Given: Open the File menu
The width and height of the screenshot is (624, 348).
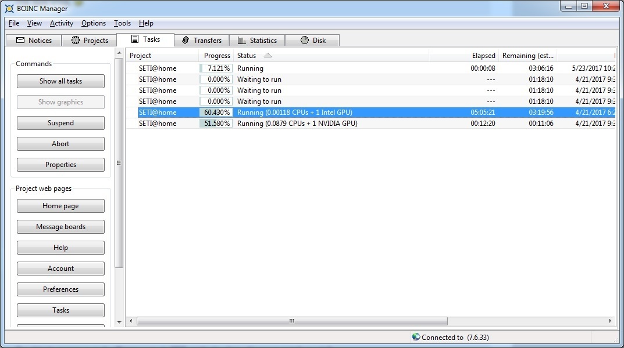Looking at the screenshot, I should (14, 23).
